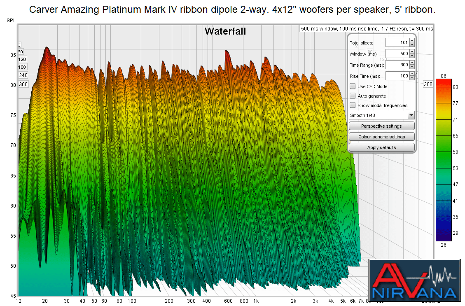Screen dimensions: 465x306
Task: Click the colour scale gradient bar
Action: (444, 160)
